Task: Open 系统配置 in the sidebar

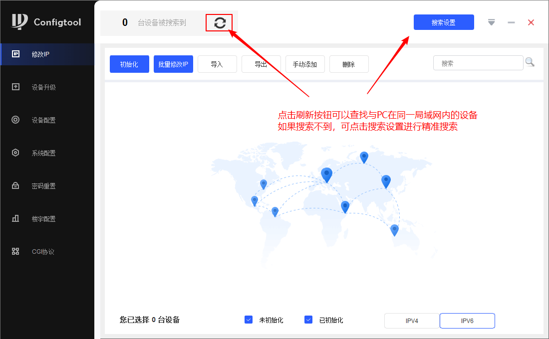Action: pos(47,153)
